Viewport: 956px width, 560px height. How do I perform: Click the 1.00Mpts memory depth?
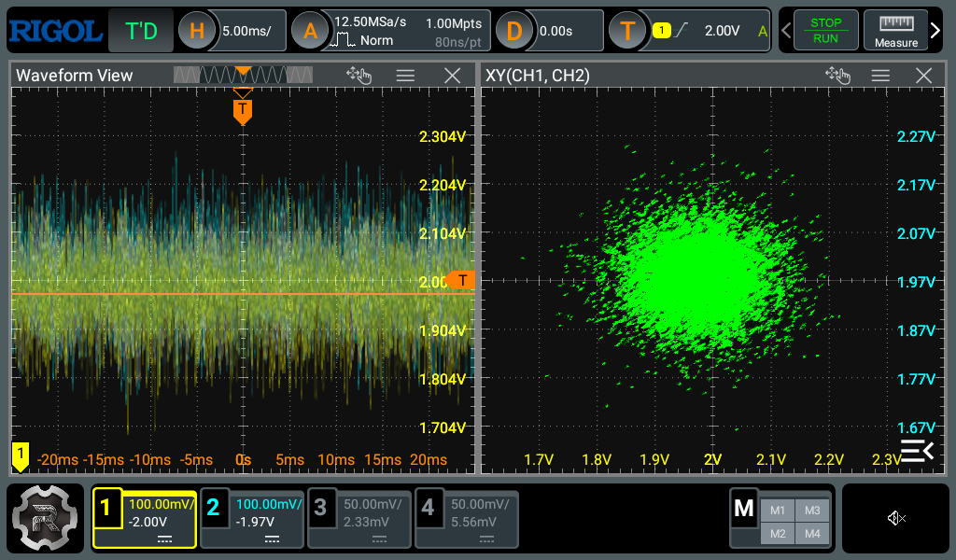point(454,23)
